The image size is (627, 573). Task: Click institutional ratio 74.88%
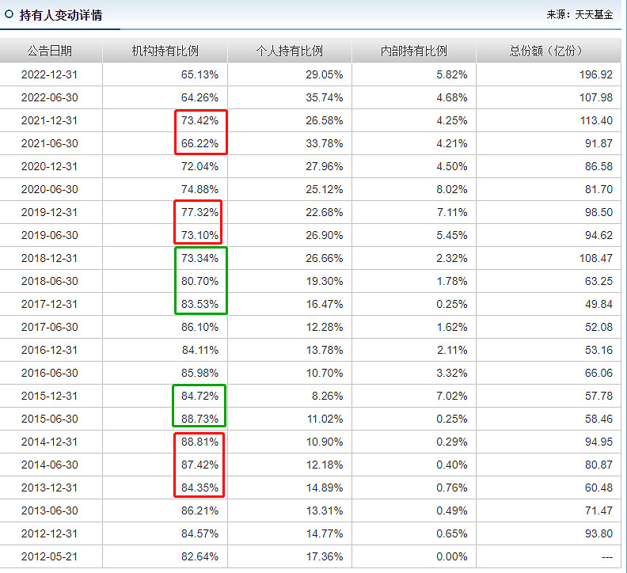click(199, 189)
